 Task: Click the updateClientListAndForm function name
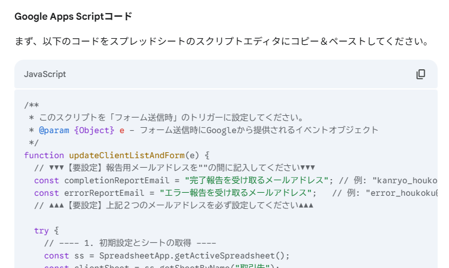click(127, 155)
